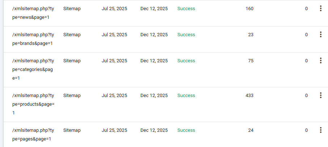328x147 pixels.
Task: Open more options for news sitemap
Action: point(321,9)
